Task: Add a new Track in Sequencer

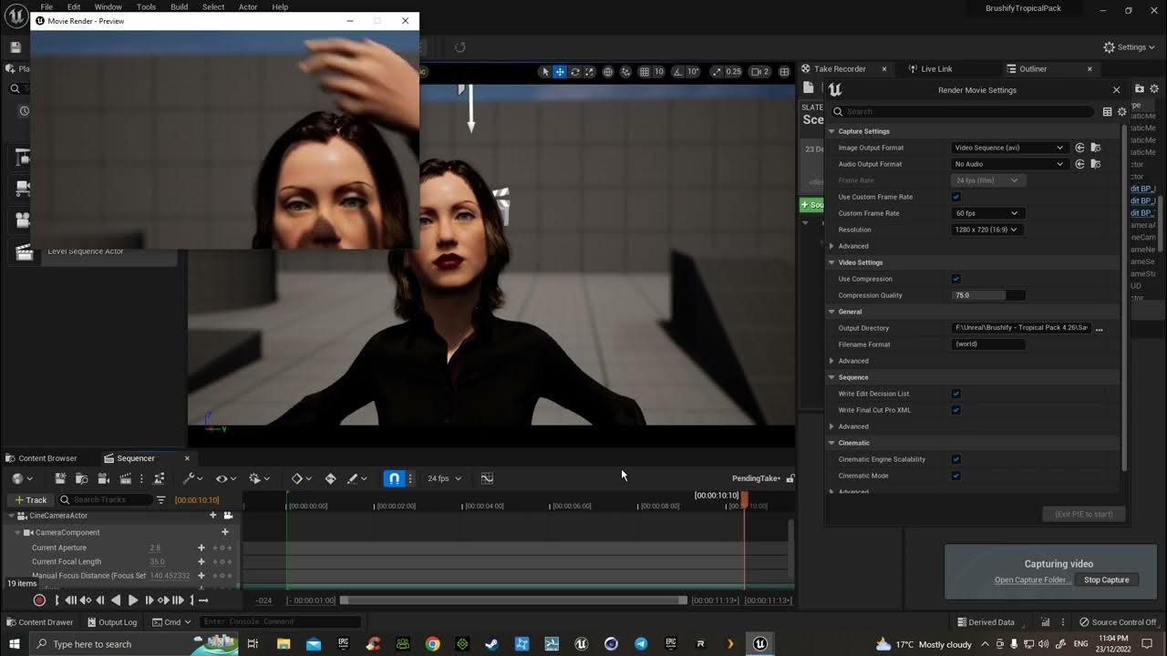Action: [30, 499]
